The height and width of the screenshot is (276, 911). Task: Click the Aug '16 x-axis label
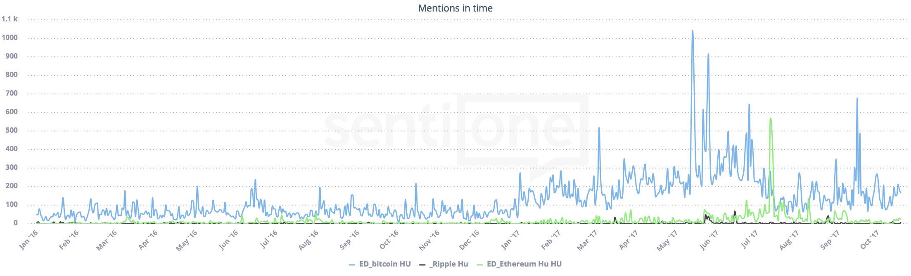click(308, 240)
